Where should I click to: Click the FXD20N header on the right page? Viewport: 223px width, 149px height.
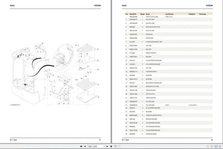pyautogui.click(x=209, y=6)
